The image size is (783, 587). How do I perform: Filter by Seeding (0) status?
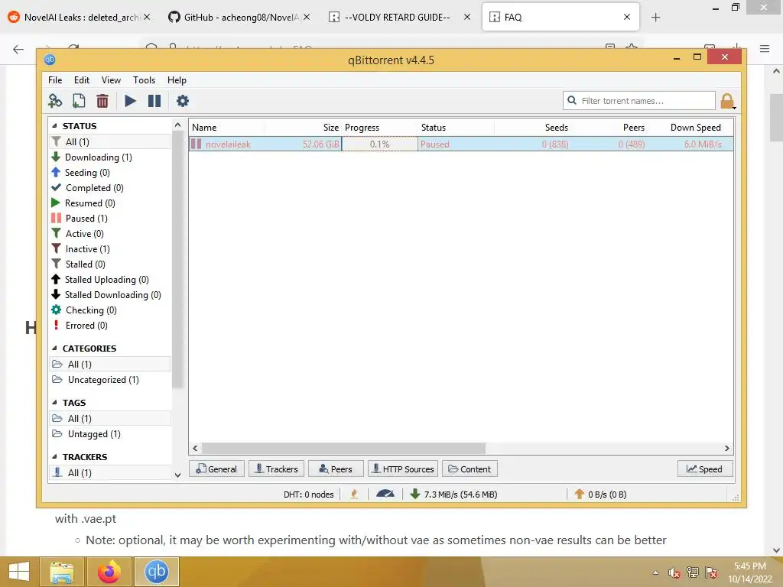[x=110, y=173]
